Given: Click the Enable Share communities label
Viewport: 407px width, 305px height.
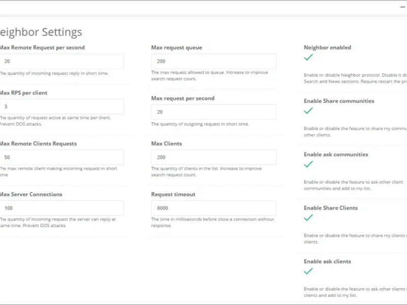Looking at the screenshot, I should 339,101.
